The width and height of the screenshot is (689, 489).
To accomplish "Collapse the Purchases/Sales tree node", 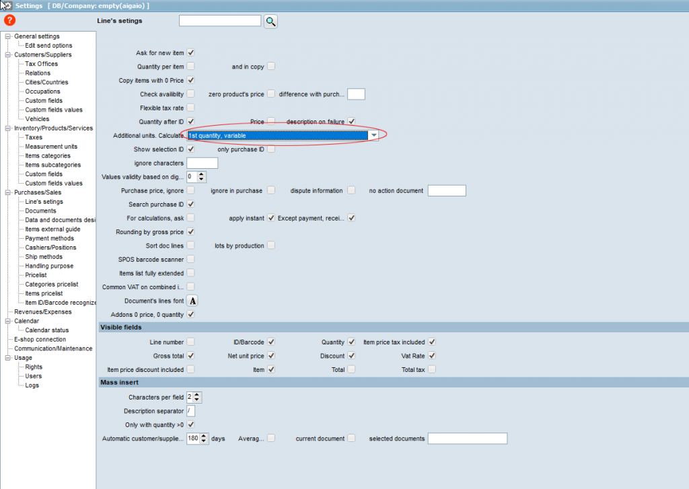I will point(7,192).
